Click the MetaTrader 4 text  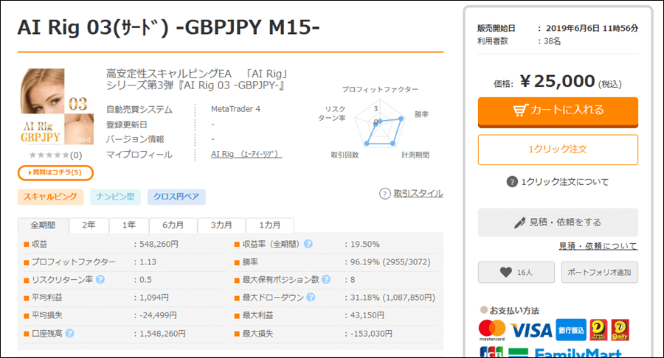coord(235,109)
